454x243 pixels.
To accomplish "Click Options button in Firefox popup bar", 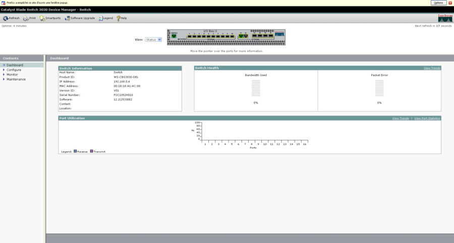I will (x=438, y=3).
